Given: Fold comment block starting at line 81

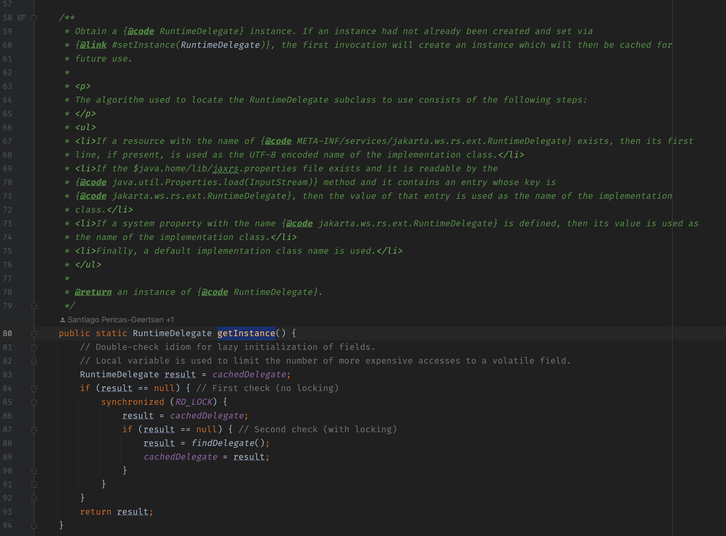Looking at the screenshot, I should click(34, 347).
